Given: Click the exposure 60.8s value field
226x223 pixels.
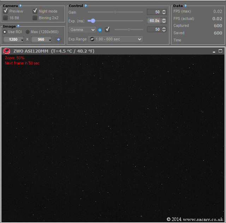Looking at the screenshot, I should coord(154,21).
